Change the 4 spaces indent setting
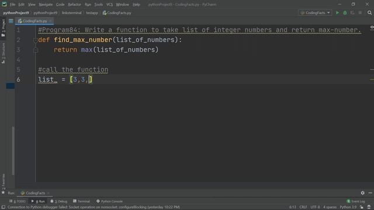 pos(330,207)
